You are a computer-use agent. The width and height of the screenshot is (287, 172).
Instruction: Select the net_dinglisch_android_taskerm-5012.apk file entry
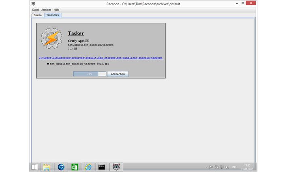[x=79, y=64]
